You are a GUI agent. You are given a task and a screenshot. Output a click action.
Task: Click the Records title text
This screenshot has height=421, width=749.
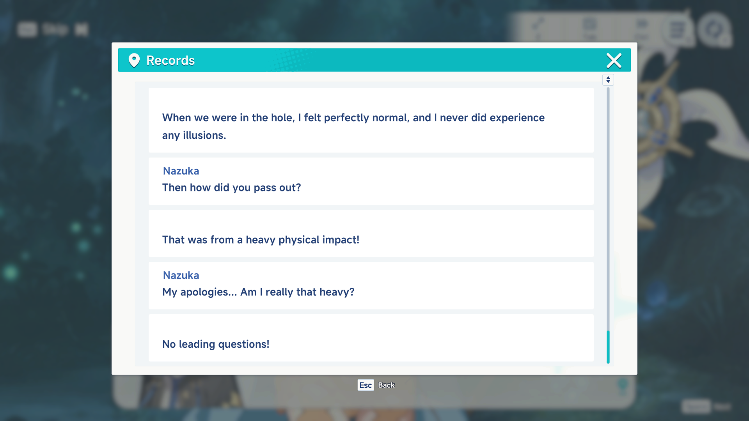170,60
